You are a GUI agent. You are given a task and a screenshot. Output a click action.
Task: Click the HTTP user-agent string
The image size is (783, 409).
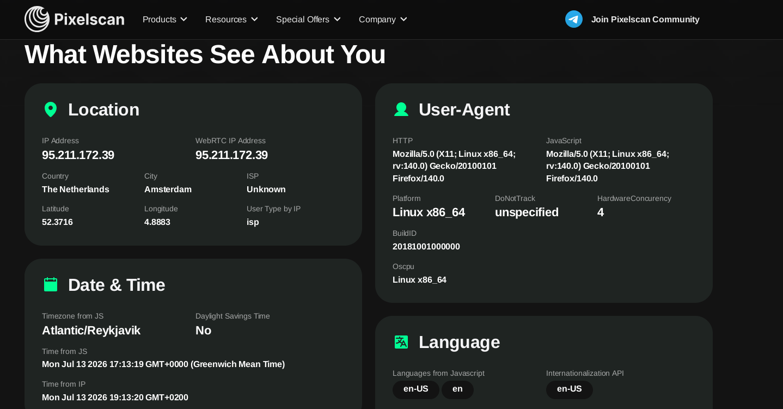pos(454,166)
